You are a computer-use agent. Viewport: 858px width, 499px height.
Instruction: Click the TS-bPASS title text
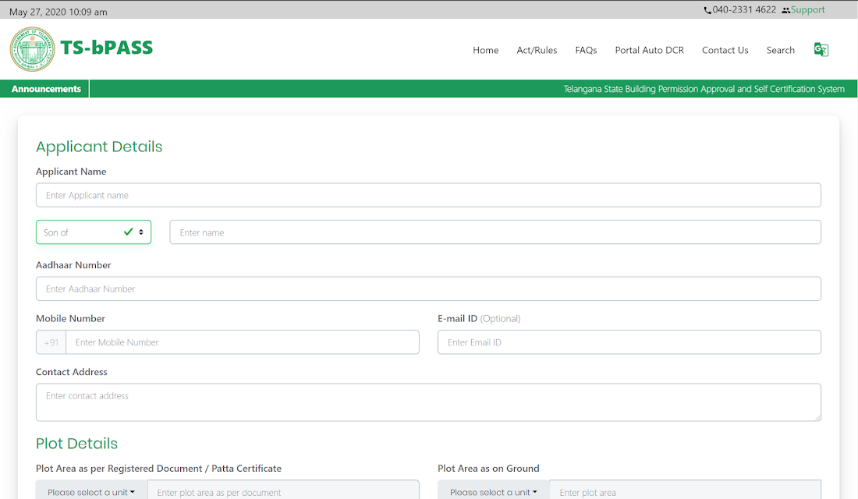[107, 48]
